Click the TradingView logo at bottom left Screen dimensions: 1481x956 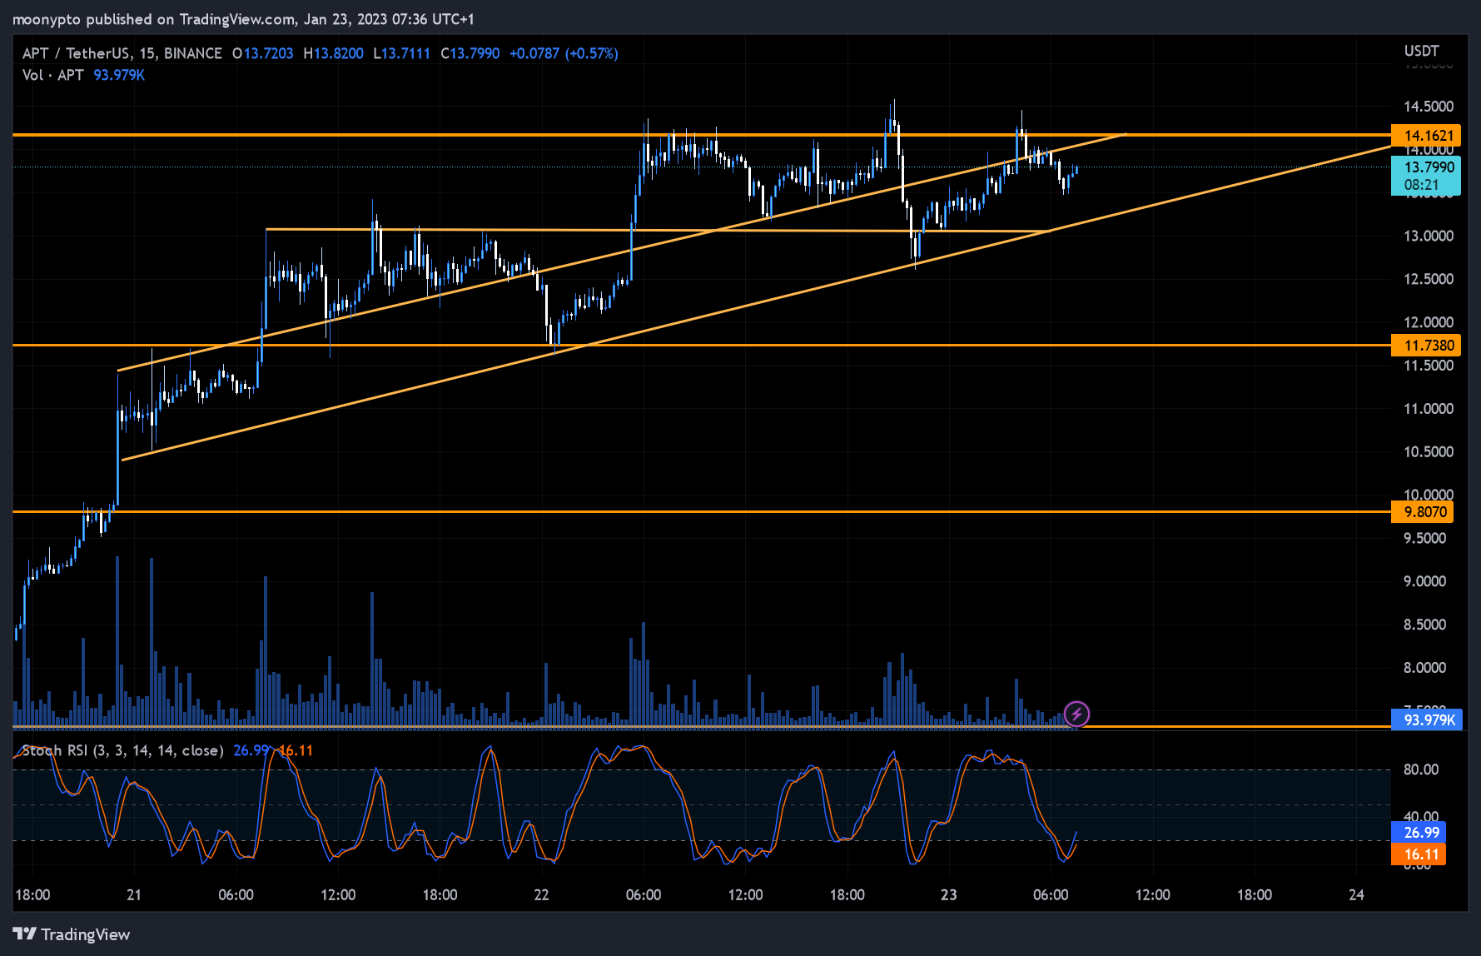click(x=72, y=934)
